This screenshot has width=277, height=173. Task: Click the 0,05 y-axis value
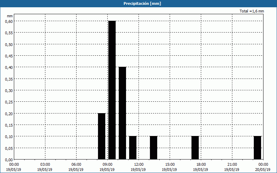click(9, 148)
